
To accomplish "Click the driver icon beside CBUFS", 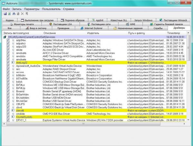I will (x=13, y=104).
